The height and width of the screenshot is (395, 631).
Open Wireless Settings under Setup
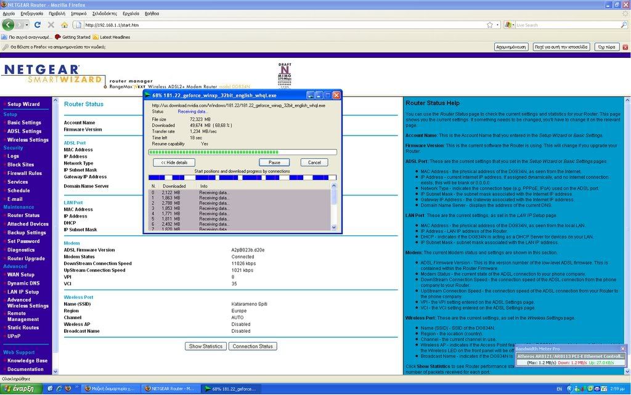[28, 140]
